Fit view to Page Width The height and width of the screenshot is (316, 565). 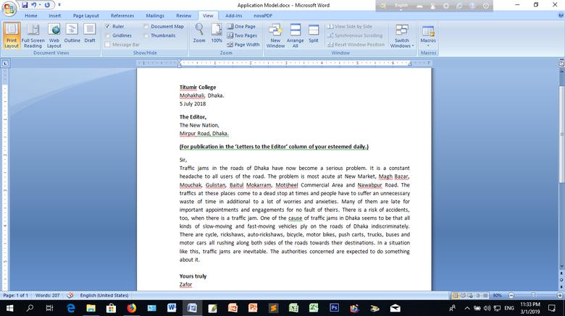click(243, 45)
